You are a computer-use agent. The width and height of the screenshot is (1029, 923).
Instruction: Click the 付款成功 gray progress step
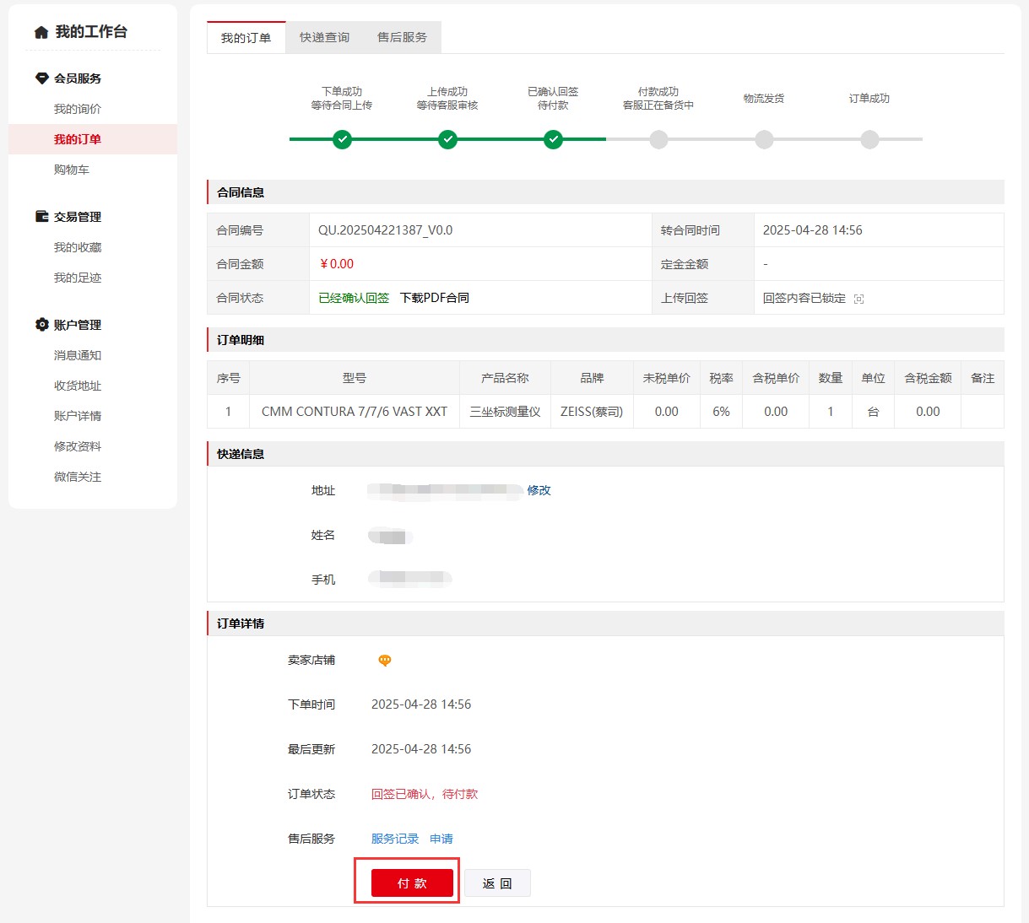(x=658, y=140)
